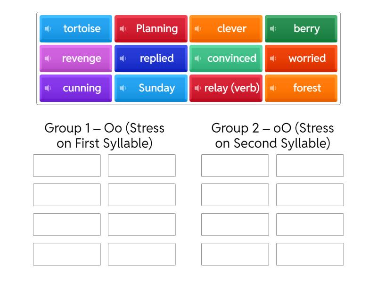The height and width of the screenshot is (283, 377).
Task: Select the tortoise word tile
Action: [x=82, y=29]
